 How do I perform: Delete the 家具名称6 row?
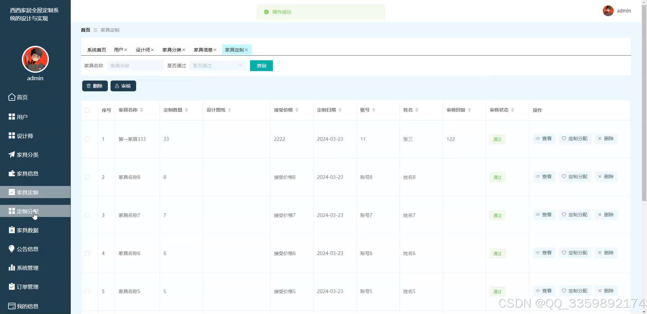tap(606, 253)
